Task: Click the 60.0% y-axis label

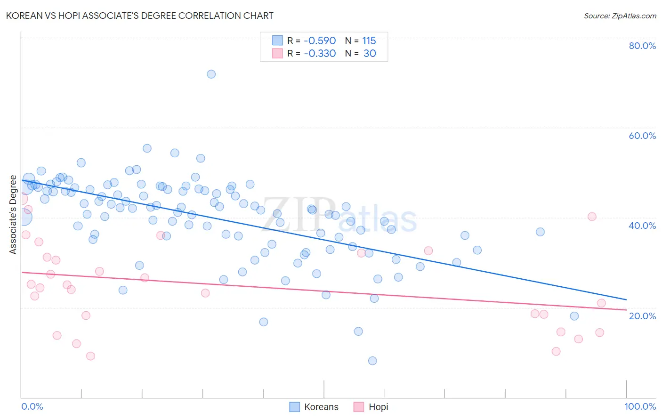Action: [642, 136]
